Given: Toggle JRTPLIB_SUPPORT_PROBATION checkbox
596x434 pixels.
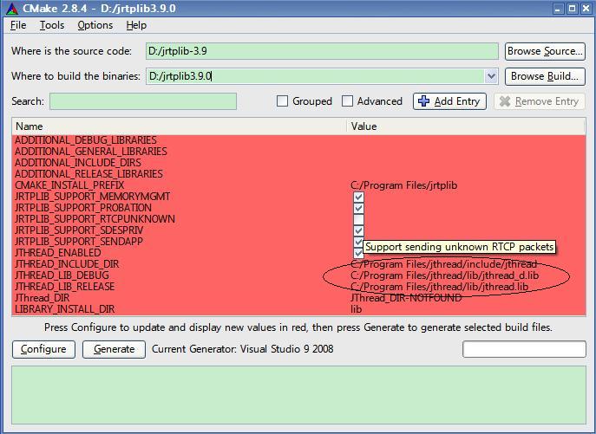Looking at the screenshot, I should (x=358, y=208).
